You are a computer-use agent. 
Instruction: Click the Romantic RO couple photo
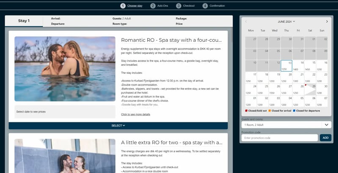coord(65,69)
